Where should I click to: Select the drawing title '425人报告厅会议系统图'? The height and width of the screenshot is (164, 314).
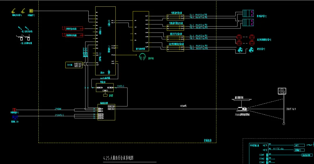[118, 158]
